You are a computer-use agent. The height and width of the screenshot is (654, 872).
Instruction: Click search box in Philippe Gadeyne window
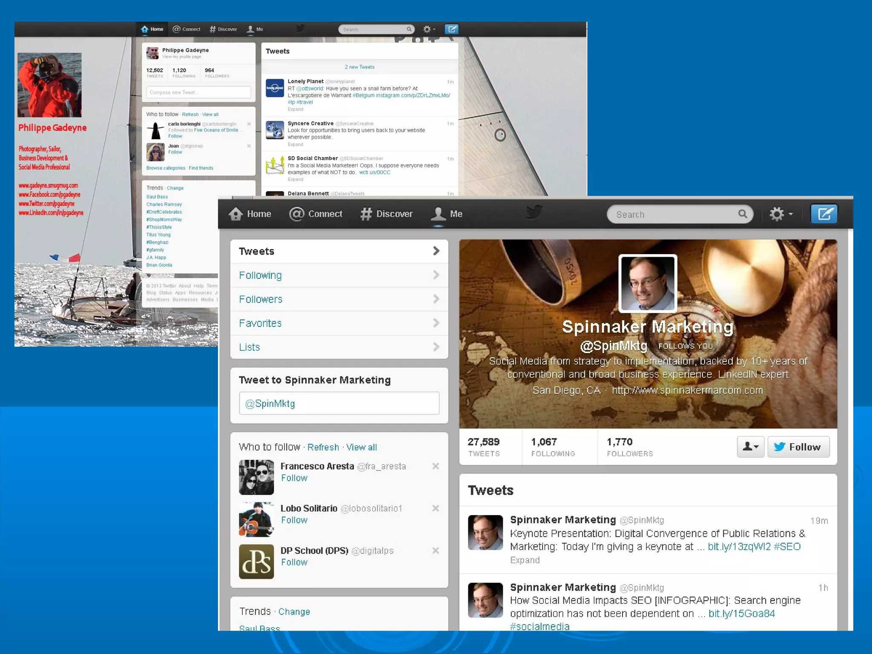[376, 29]
